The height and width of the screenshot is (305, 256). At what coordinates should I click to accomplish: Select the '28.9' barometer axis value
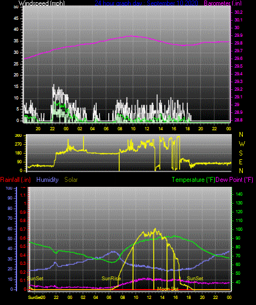(x=238, y=113)
